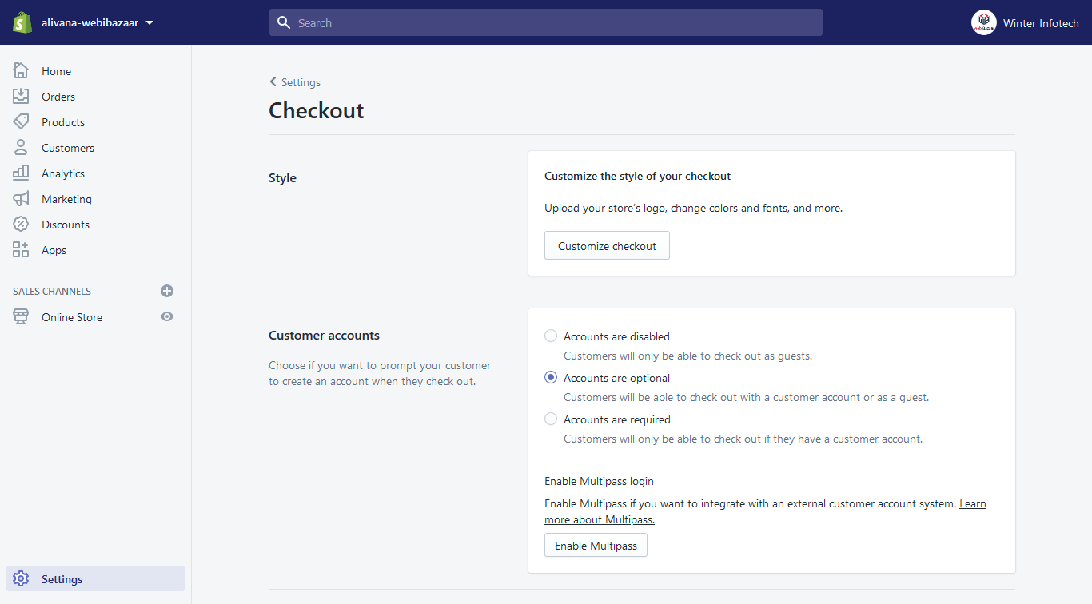The image size is (1092, 604).
Task: Click the Orders inbox icon
Action: pyautogui.click(x=21, y=97)
